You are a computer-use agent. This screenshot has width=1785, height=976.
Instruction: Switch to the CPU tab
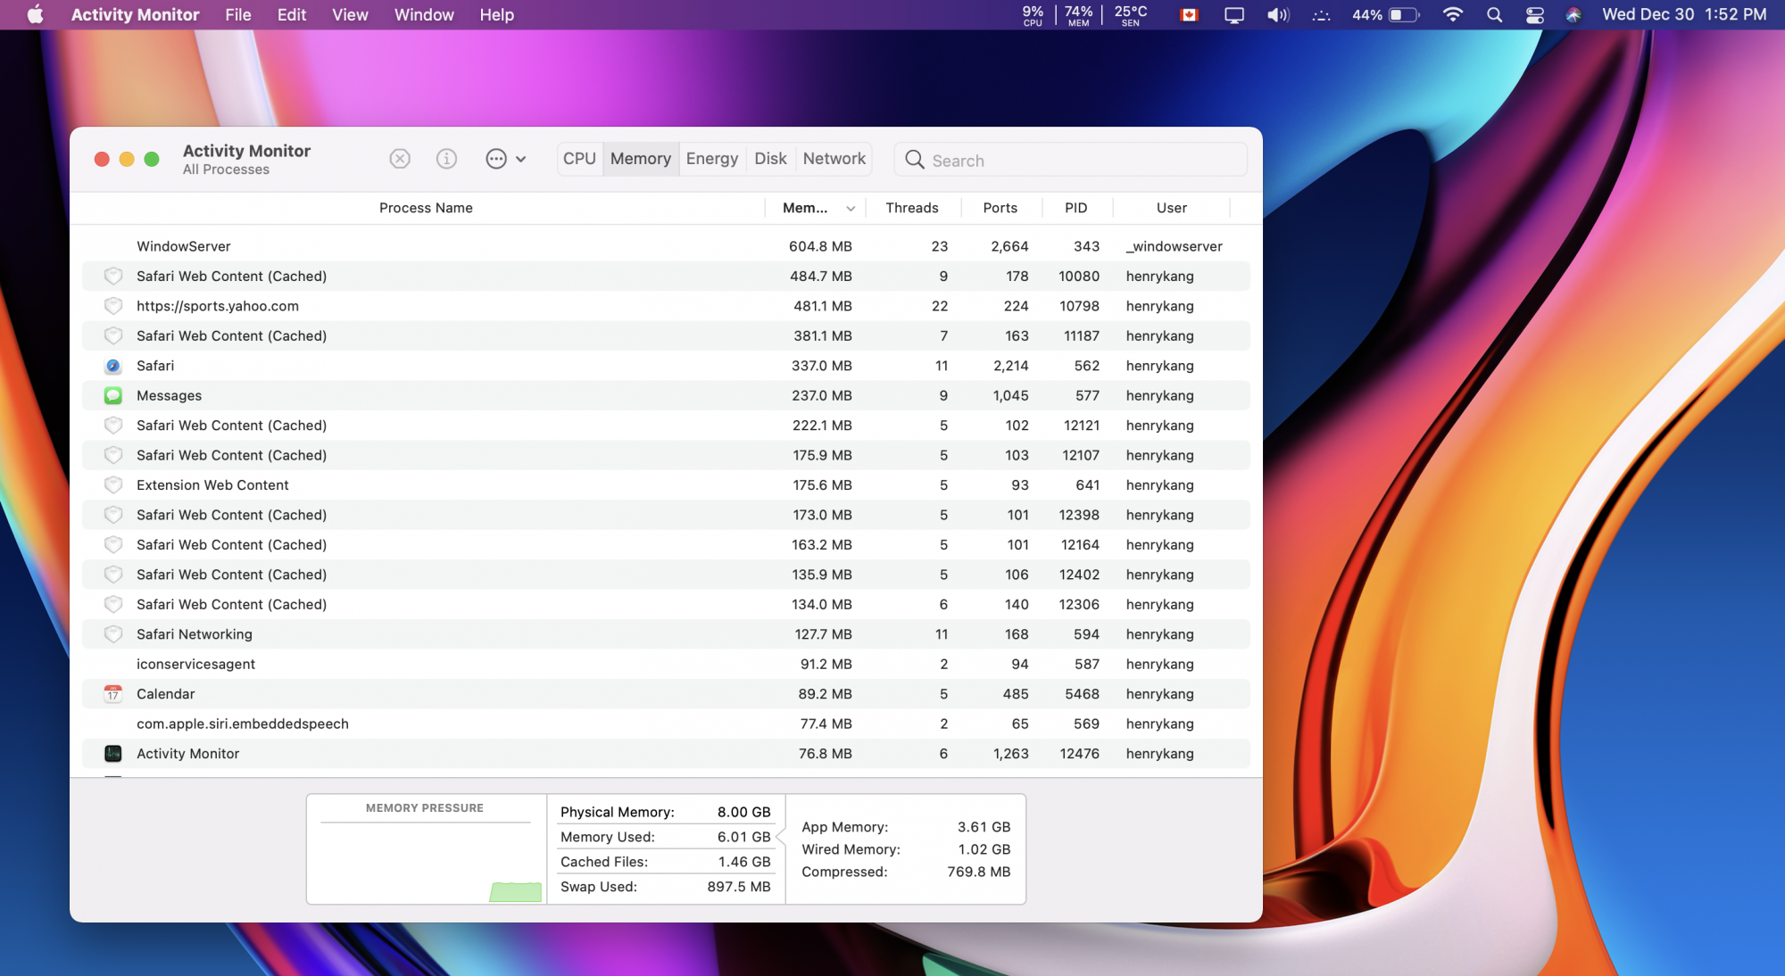coord(579,159)
